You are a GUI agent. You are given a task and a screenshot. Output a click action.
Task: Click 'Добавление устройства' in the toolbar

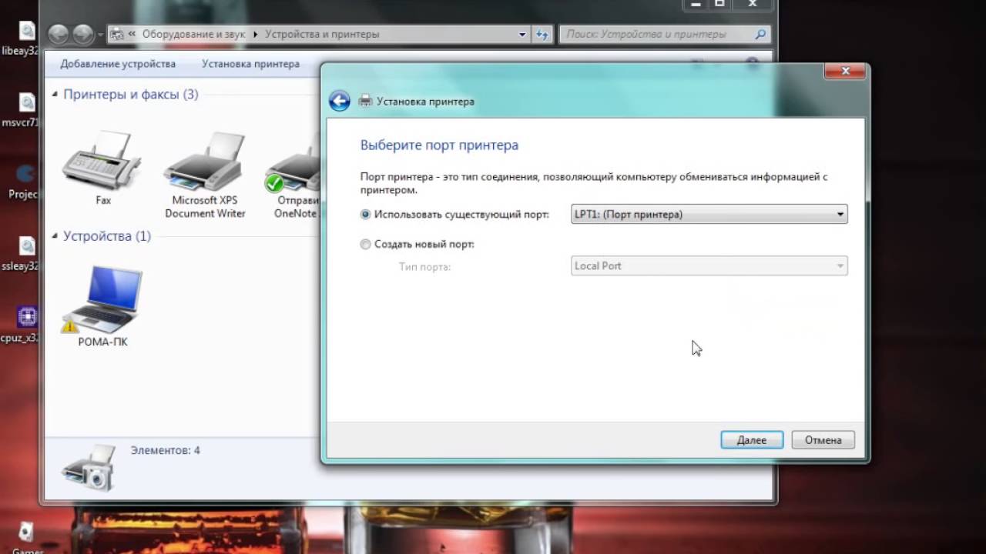point(118,64)
